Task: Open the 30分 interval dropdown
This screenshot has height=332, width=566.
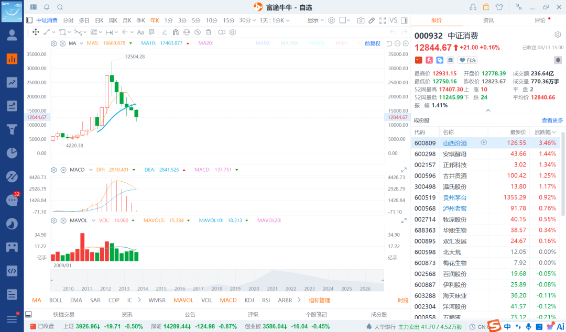Action: (247, 20)
